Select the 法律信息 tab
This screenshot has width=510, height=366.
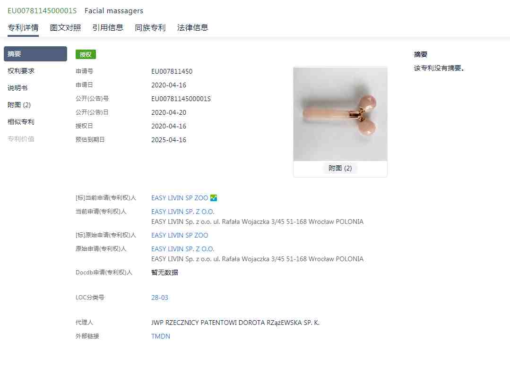(192, 28)
